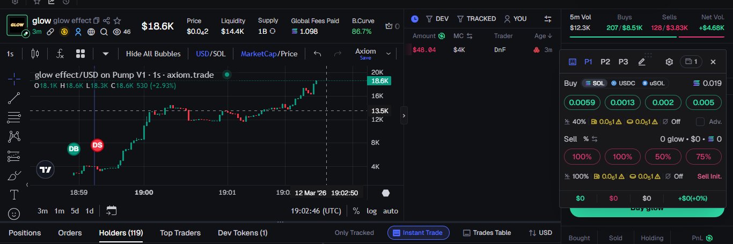
Task: Toggle log scale on chart
Action: pyautogui.click(x=371, y=211)
